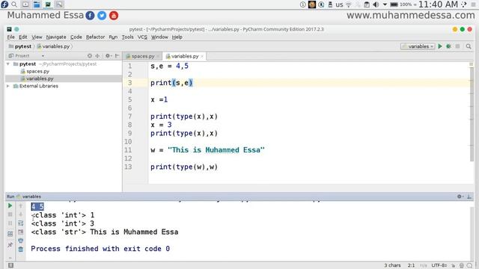Click the greyed-out Stop icon in the main toolbar
The height and width of the screenshot is (269, 479).
pyautogui.click(x=457, y=46)
